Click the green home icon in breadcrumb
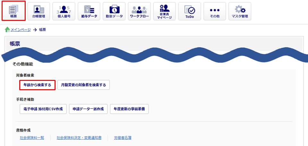Viewport: 308px width, 146px height. point(7,30)
